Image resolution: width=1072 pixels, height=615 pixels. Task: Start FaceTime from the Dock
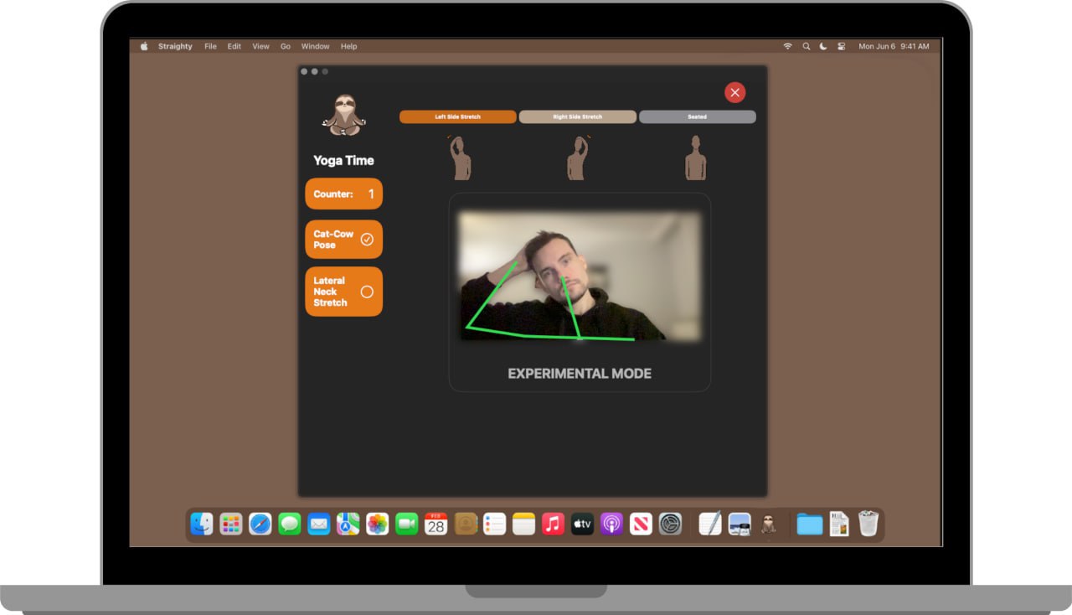tap(407, 525)
